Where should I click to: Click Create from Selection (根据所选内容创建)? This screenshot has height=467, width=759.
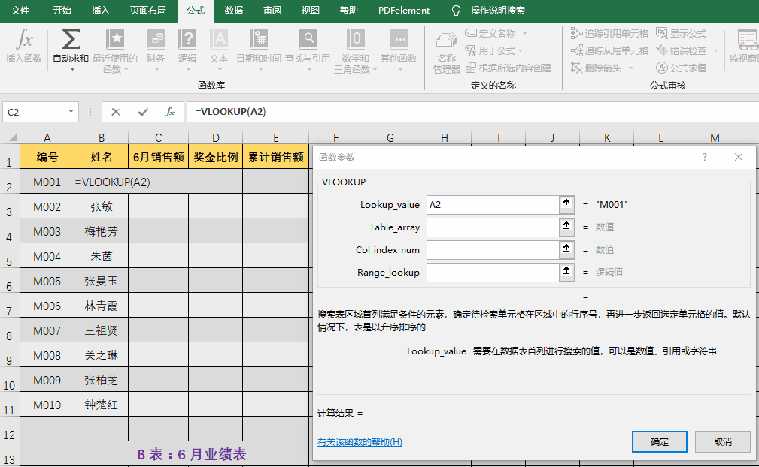[509, 68]
